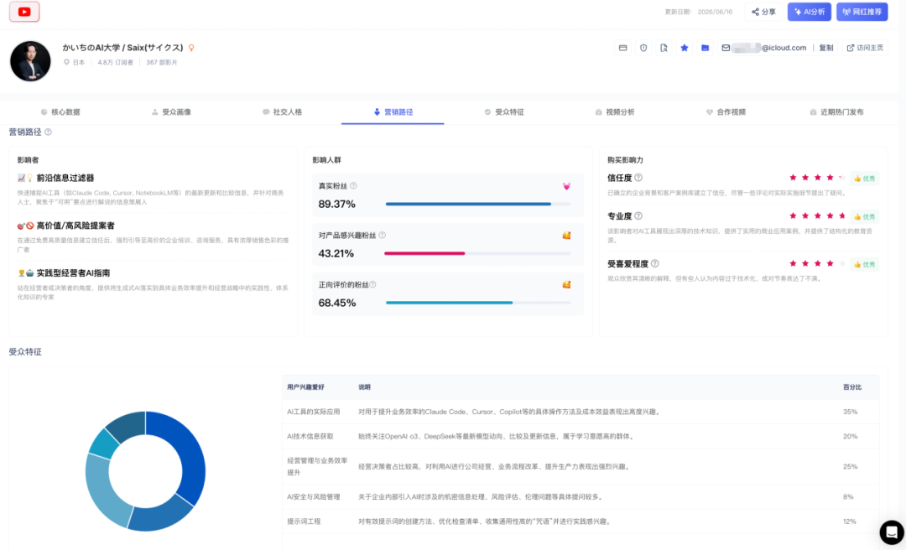The height and width of the screenshot is (550, 906).
Task: Click the 提示词工程 row
Action: 581,521
